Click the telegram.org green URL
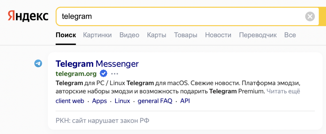Viewport: 326px width, 134px height. (76, 74)
